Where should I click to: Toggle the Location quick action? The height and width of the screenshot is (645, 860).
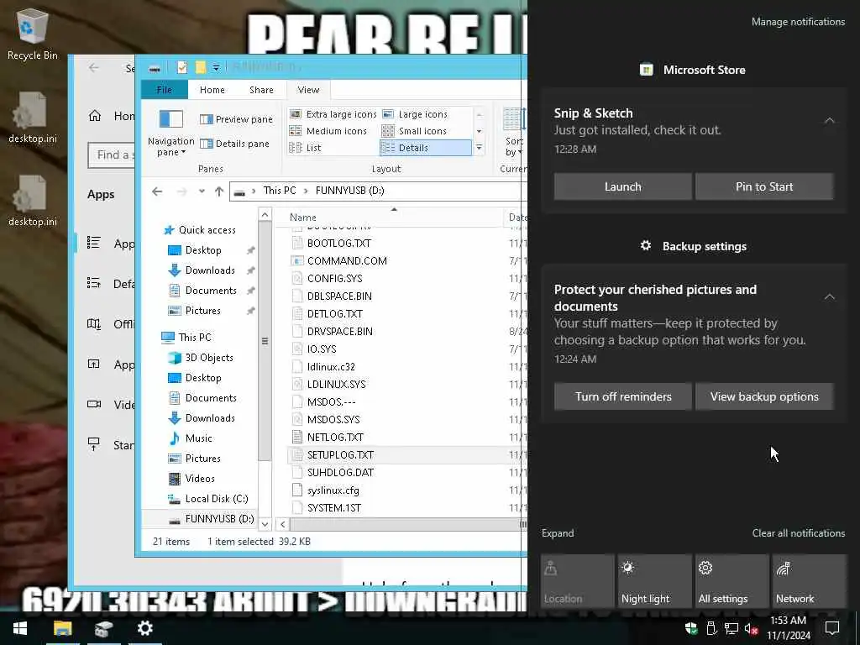click(x=577, y=581)
